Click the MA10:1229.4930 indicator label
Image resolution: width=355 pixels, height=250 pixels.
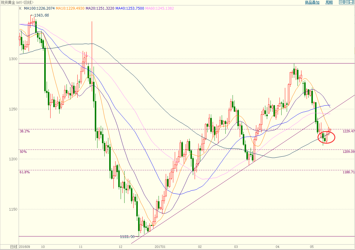tap(70, 8)
